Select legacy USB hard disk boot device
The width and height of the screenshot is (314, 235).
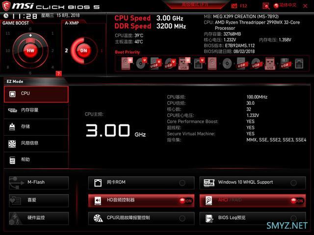point(241,64)
